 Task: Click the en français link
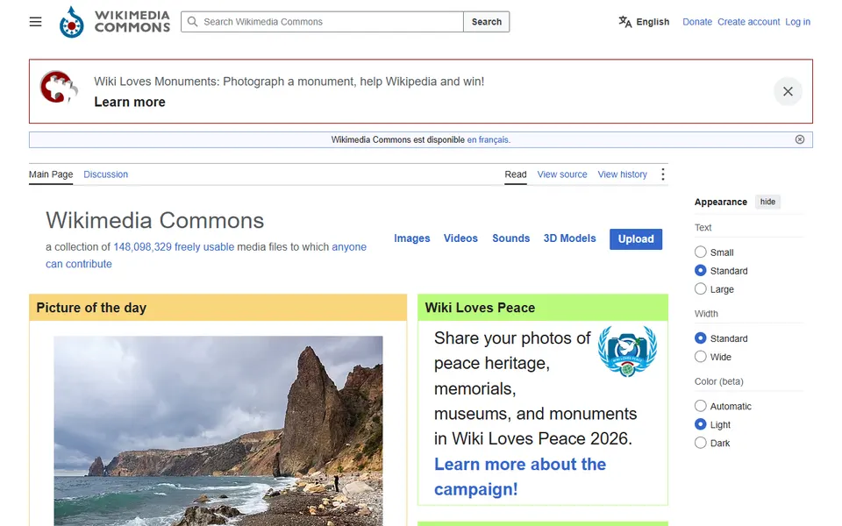tap(489, 139)
